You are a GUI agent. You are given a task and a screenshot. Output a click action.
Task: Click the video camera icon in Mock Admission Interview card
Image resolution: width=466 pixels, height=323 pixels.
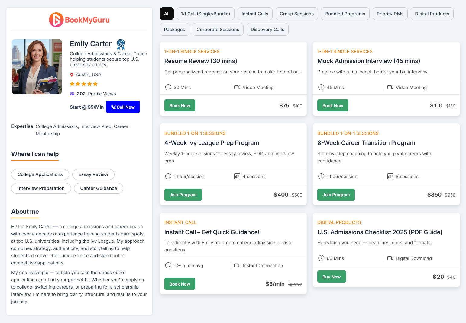coord(390,88)
